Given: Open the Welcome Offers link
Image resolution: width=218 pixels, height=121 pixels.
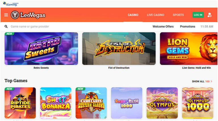Looking at the screenshot, I should 163,26.
